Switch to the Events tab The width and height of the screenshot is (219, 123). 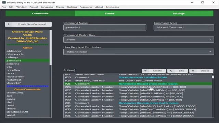tap(109, 14)
